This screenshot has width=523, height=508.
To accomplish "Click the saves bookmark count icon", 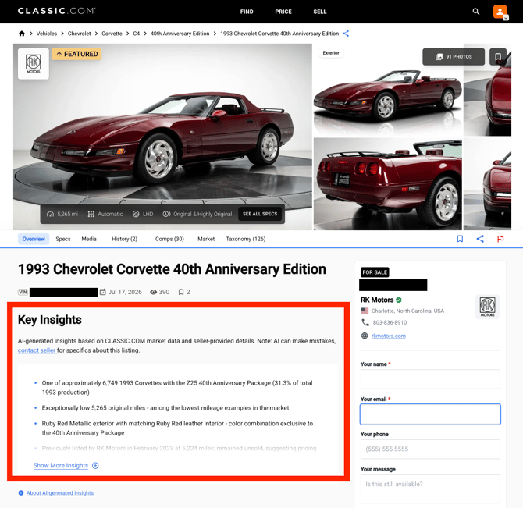I will (181, 292).
